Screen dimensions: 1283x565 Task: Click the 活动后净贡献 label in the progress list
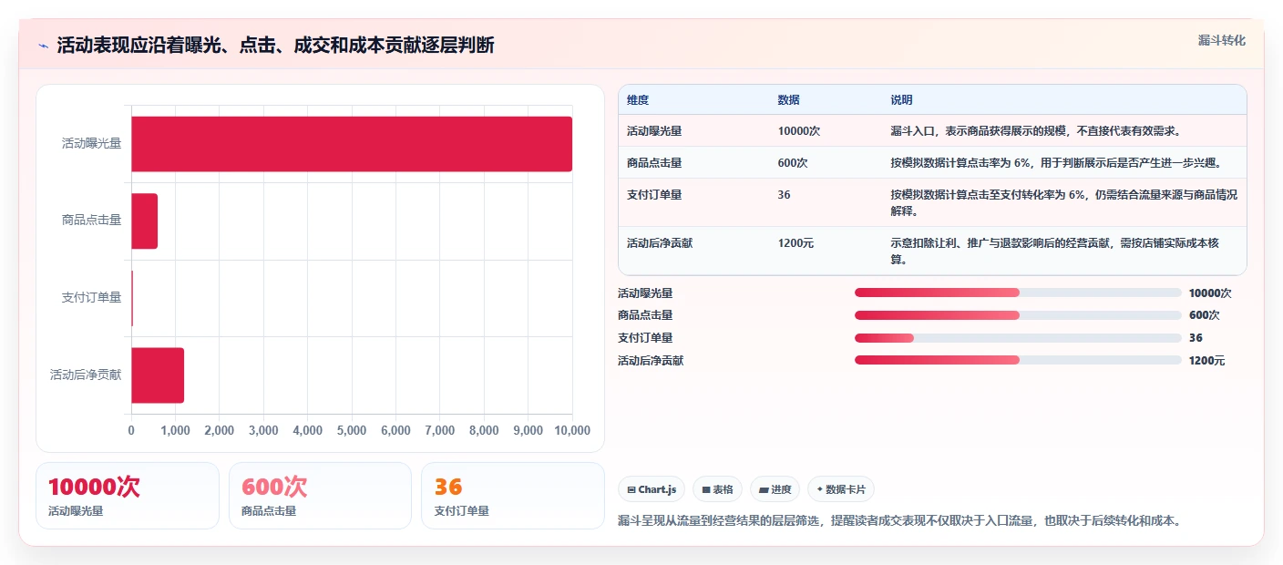click(x=651, y=361)
